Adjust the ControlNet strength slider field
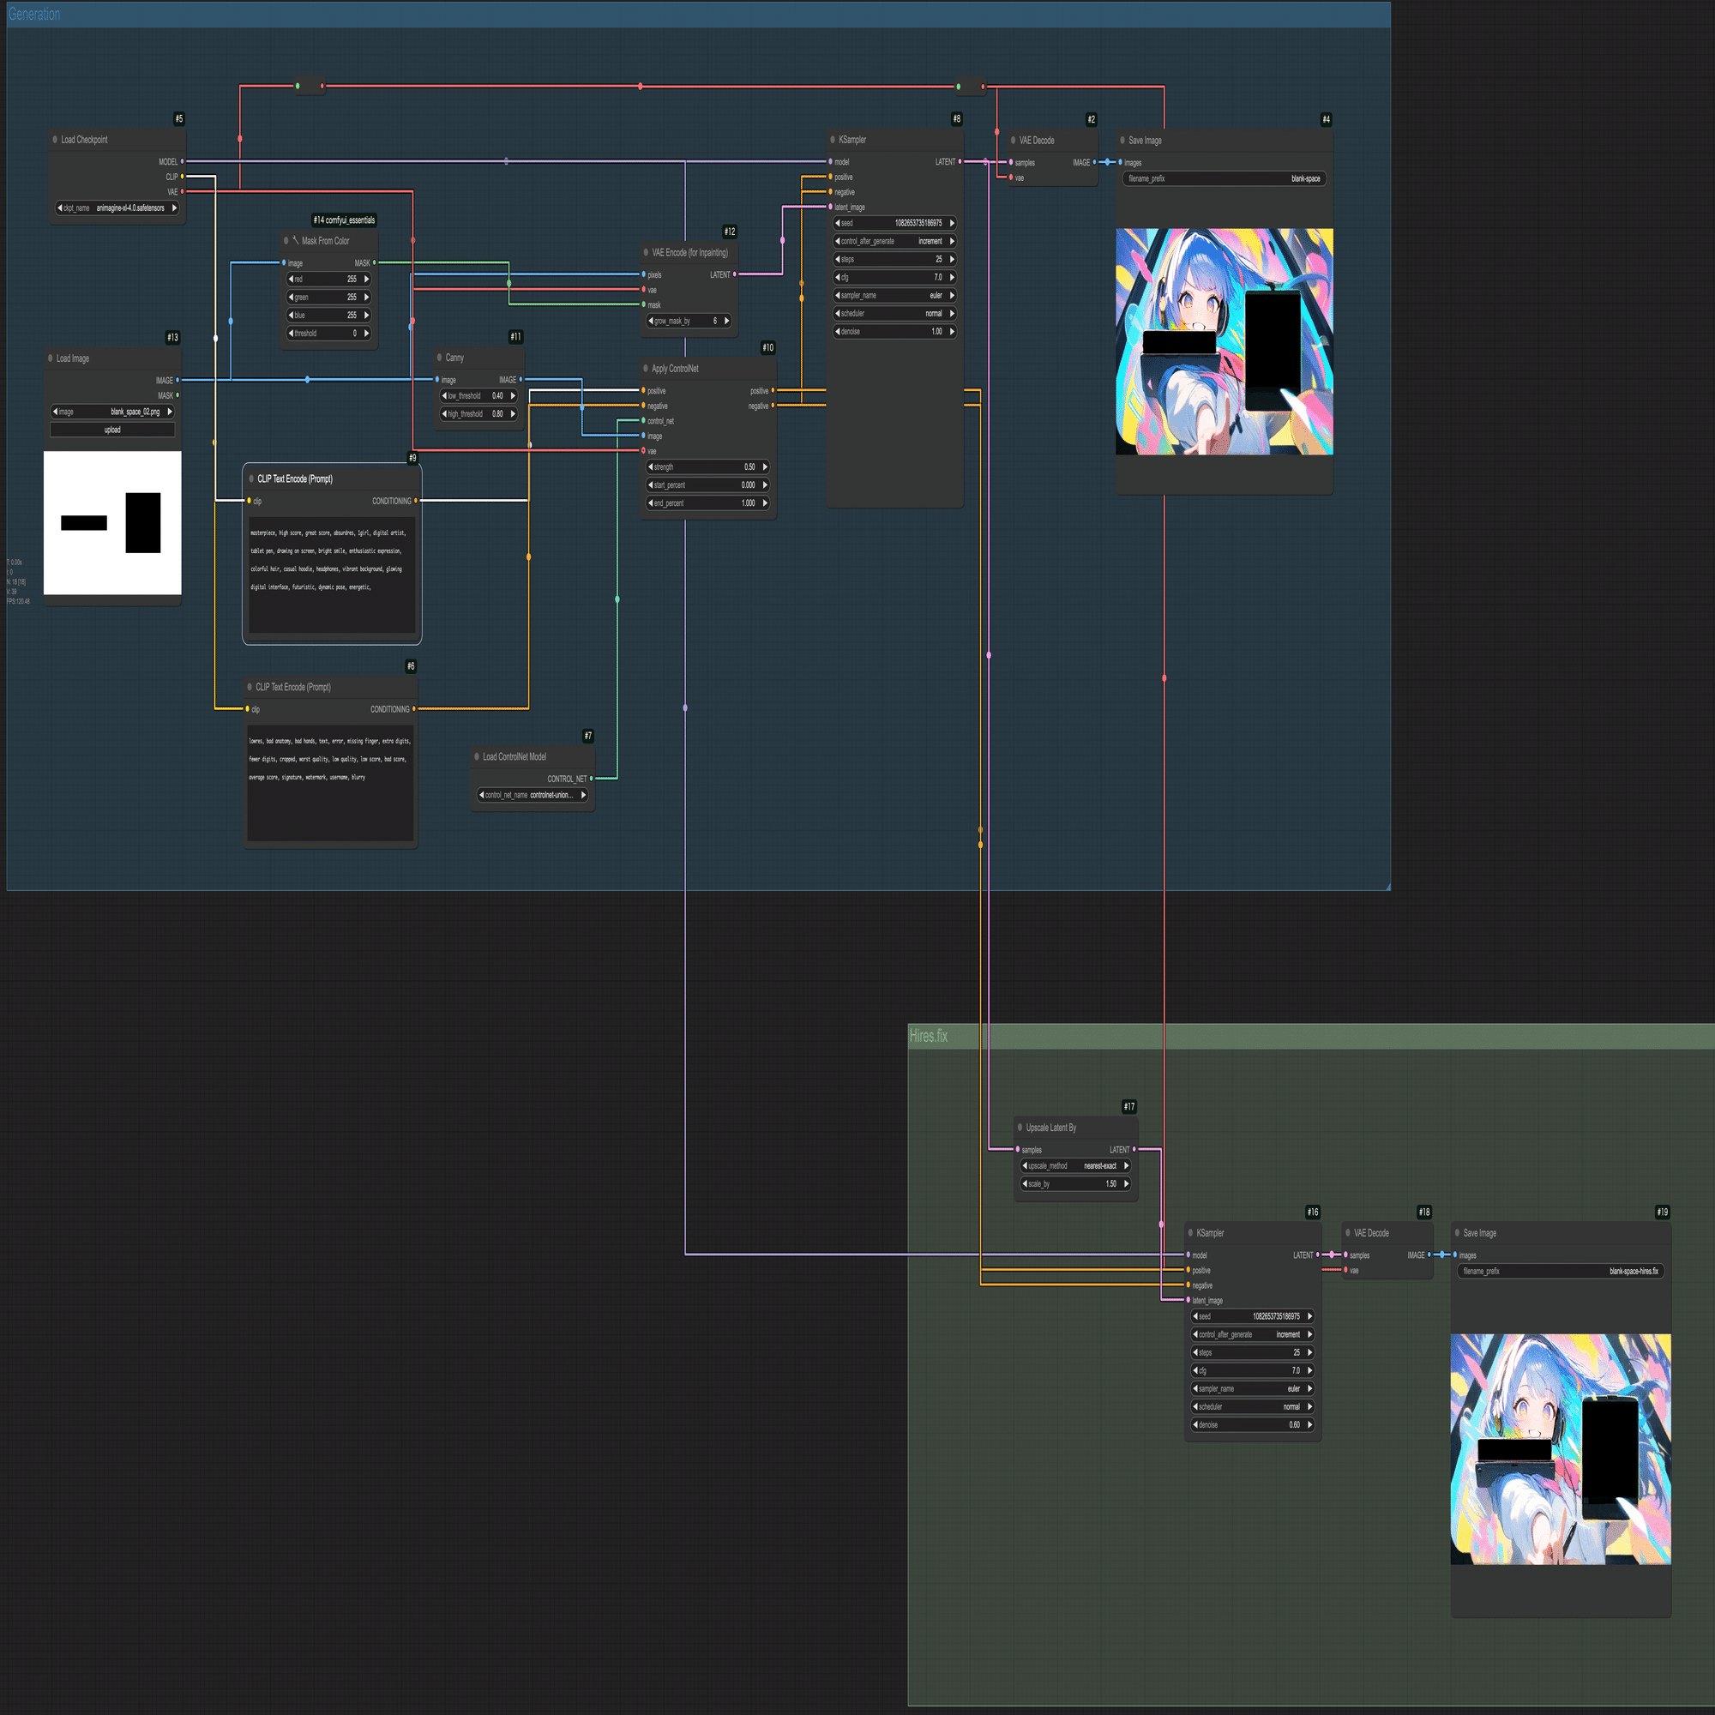This screenshot has height=1715, width=1715. point(708,467)
